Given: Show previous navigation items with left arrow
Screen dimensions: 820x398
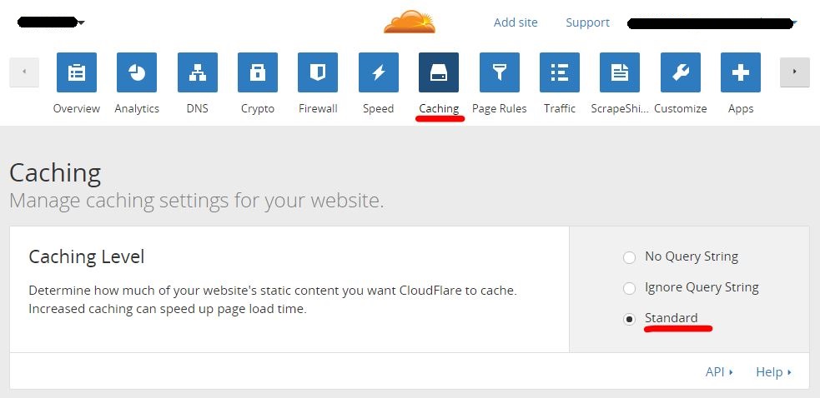Looking at the screenshot, I should [x=24, y=72].
